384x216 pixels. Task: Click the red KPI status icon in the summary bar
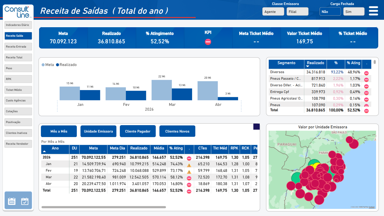pyautogui.click(x=208, y=42)
